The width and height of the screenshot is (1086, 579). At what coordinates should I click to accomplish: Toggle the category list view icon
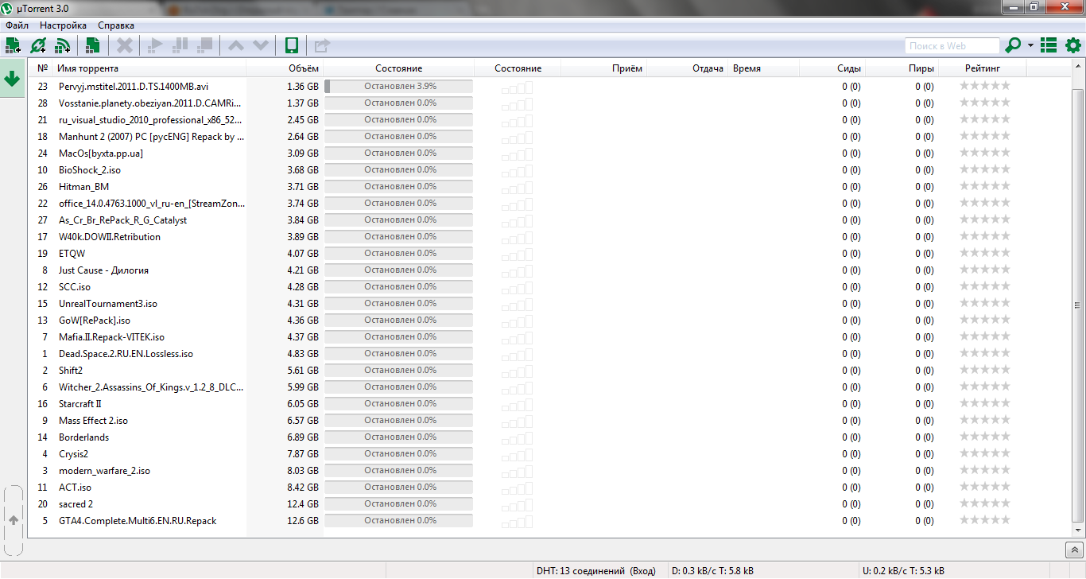point(1049,45)
